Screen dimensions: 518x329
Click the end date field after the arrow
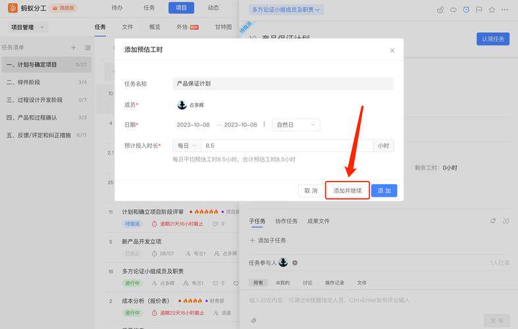[240, 125]
